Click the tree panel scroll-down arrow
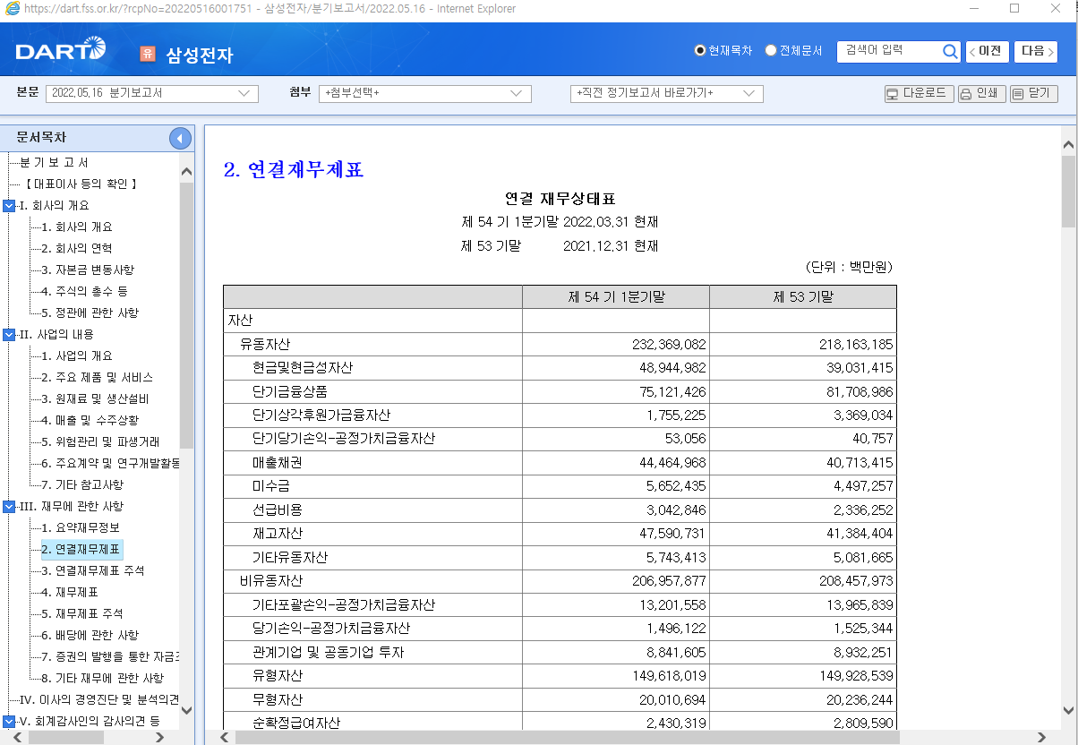Image resolution: width=1078 pixels, height=745 pixels. (186, 710)
